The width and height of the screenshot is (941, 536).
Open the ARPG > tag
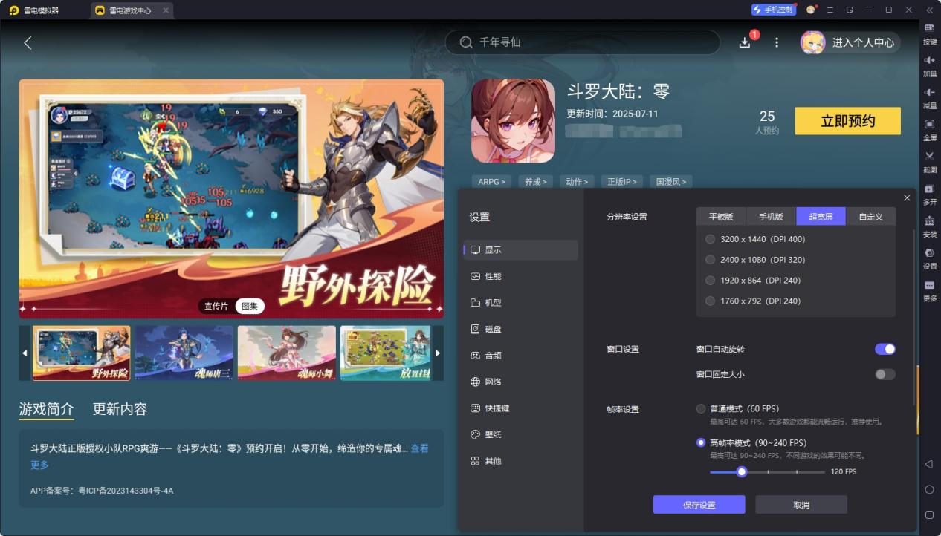(x=492, y=181)
